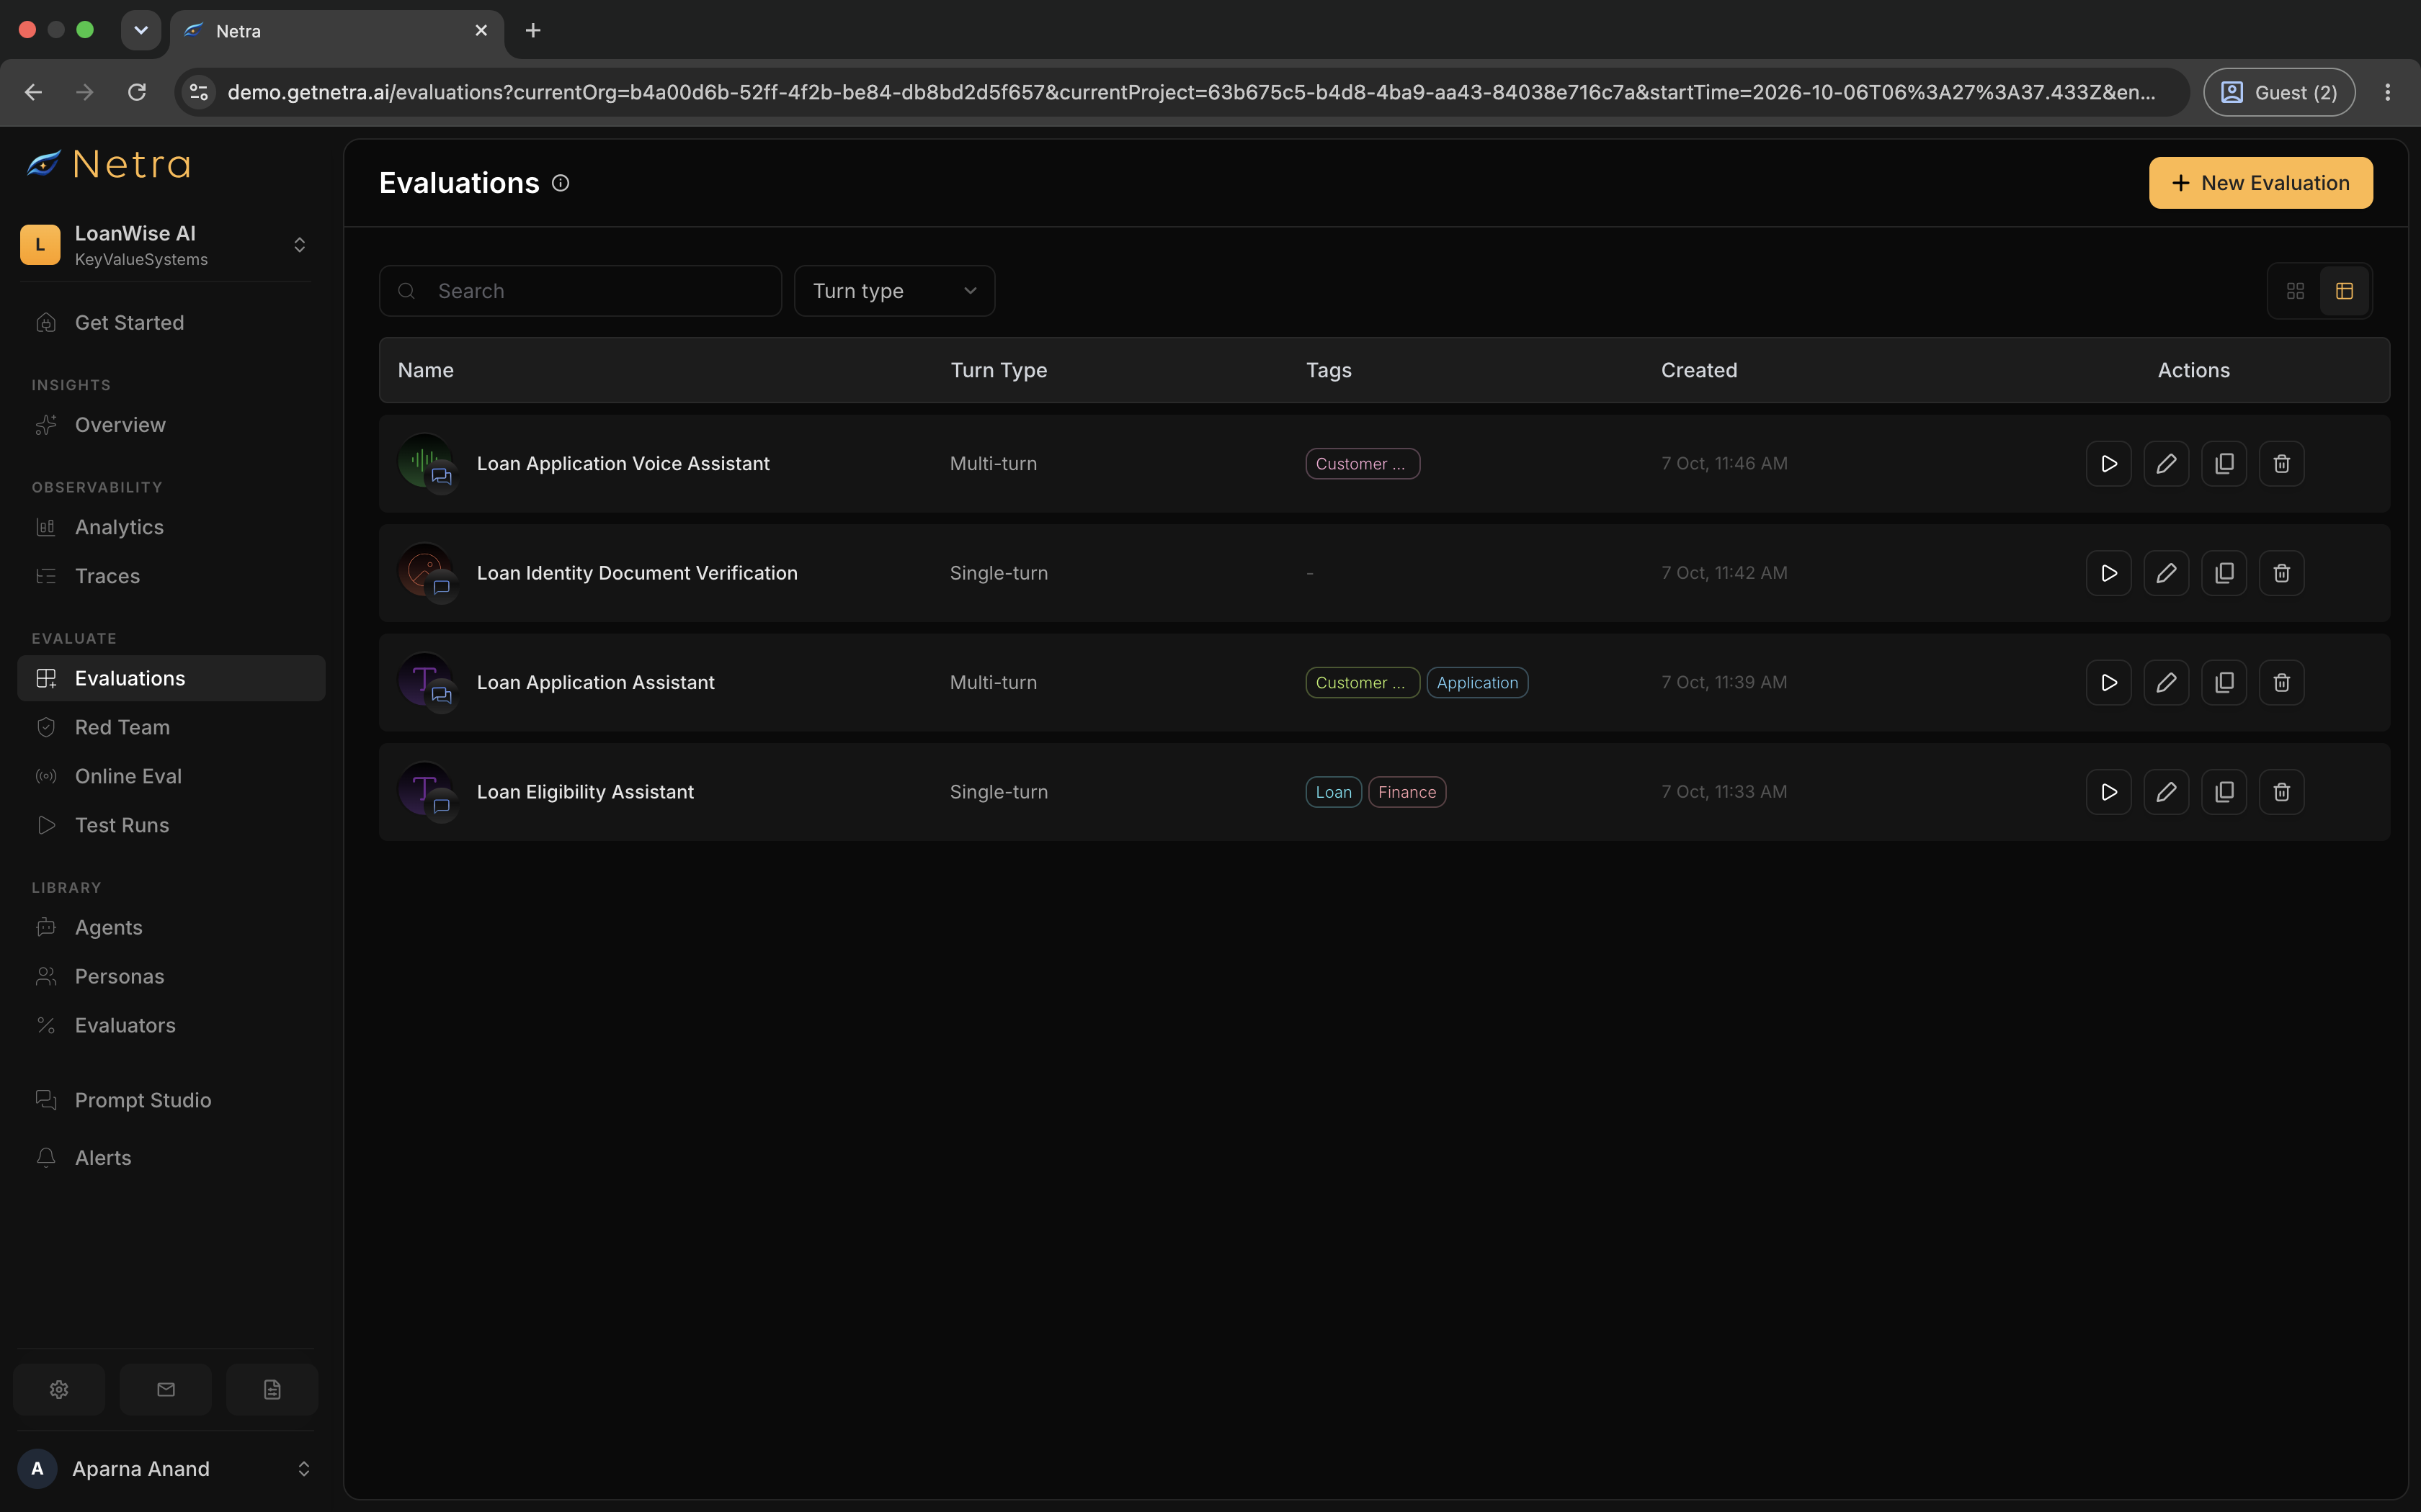Reload the browser page
2421x1512 pixels.
[x=137, y=92]
